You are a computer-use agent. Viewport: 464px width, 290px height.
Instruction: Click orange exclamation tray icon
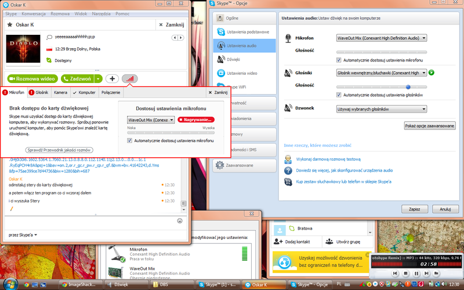[408, 284]
